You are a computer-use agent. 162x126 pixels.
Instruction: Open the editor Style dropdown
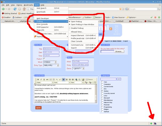(47, 82)
